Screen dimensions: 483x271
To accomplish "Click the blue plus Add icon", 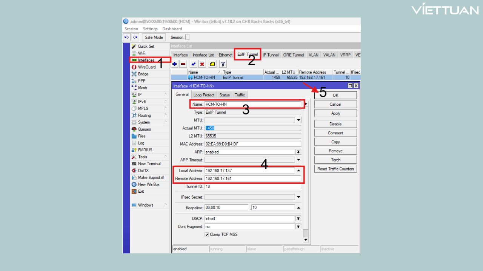I will tap(175, 64).
